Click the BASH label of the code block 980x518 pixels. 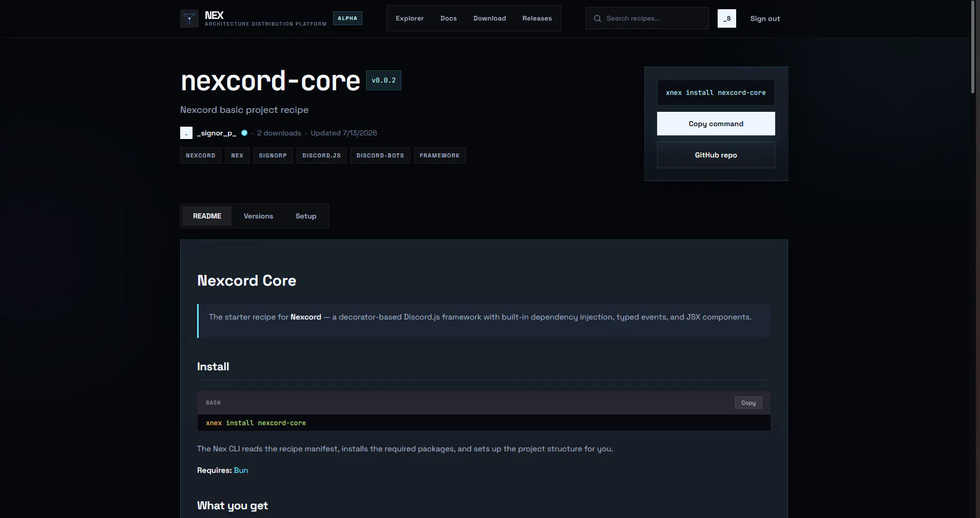coord(213,403)
